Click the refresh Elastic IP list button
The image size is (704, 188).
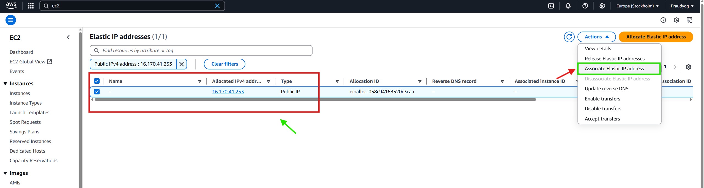click(x=569, y=37)
